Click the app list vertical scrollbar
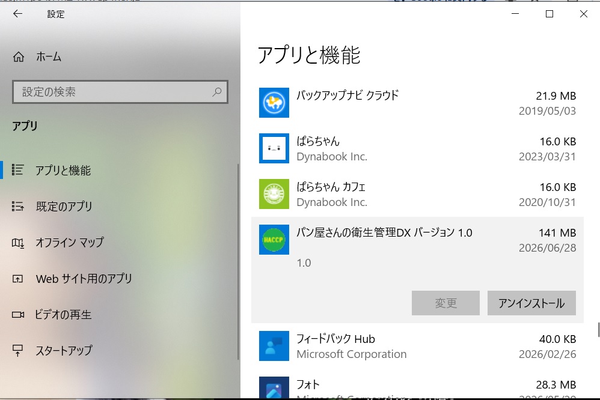The height and width of the screenshot is (400, 600). 598,330
